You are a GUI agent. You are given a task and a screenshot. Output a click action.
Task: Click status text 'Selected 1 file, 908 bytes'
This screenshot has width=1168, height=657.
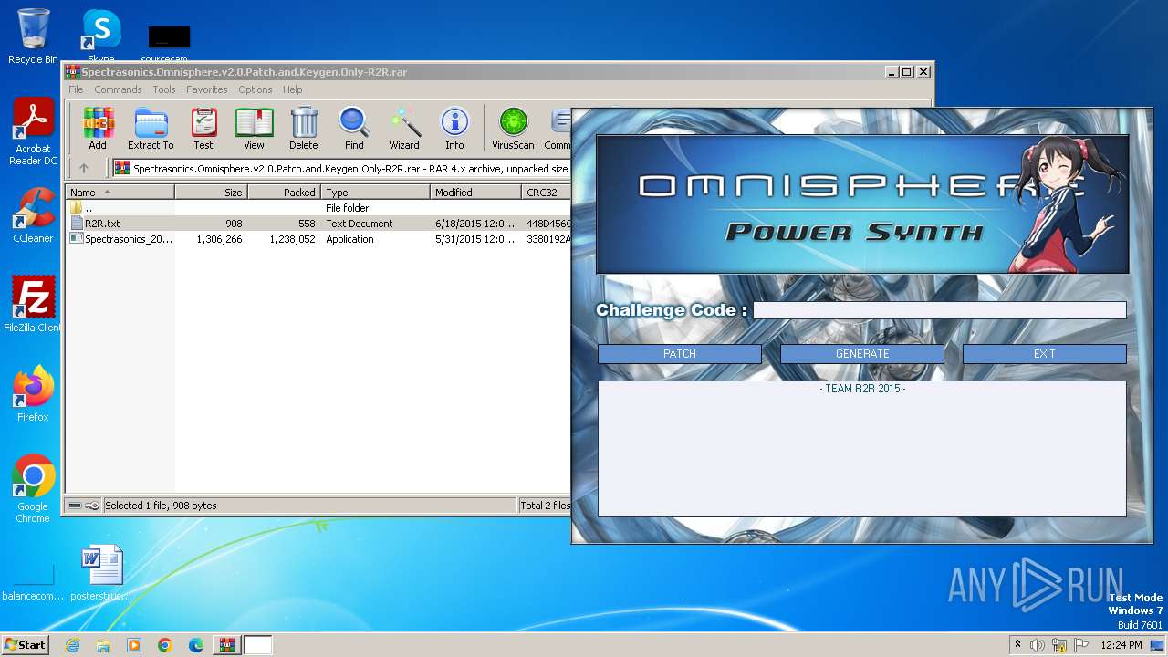[x=161, y=506]
